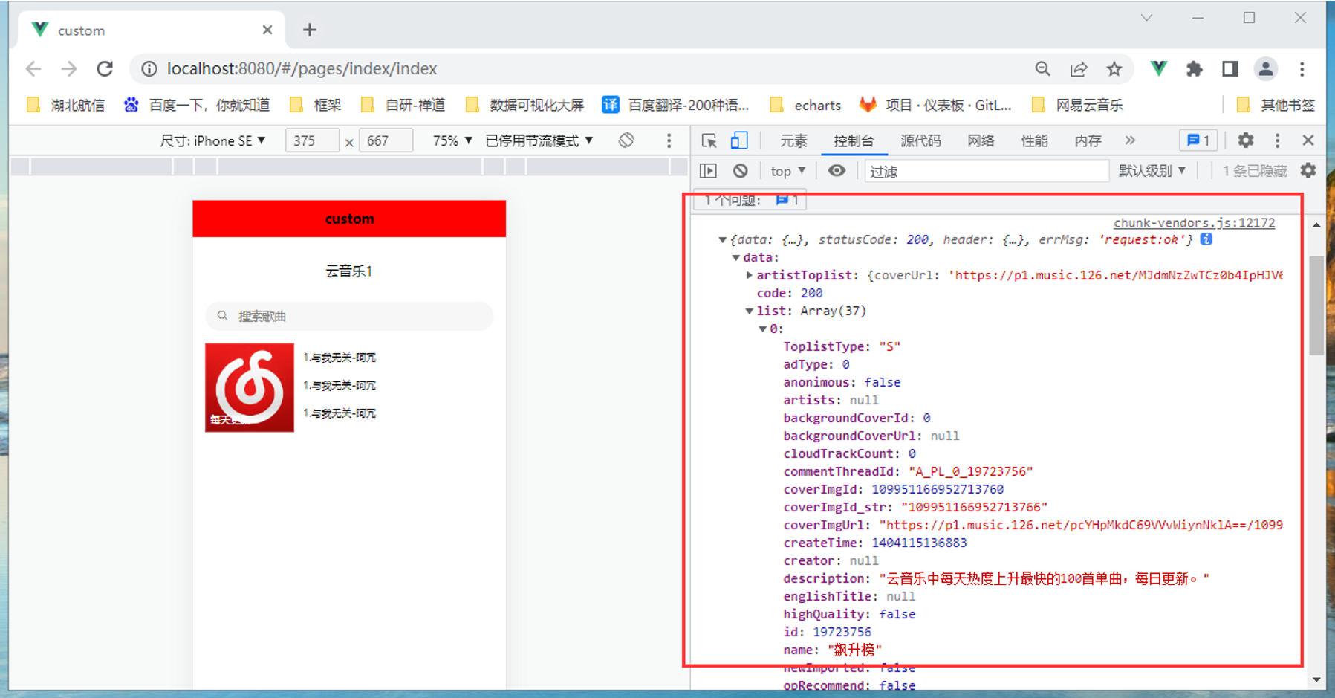Viewport: 1335px width, 698px height.
Task: Open Chrome's three-dot menu
Action: (1302, 69)
